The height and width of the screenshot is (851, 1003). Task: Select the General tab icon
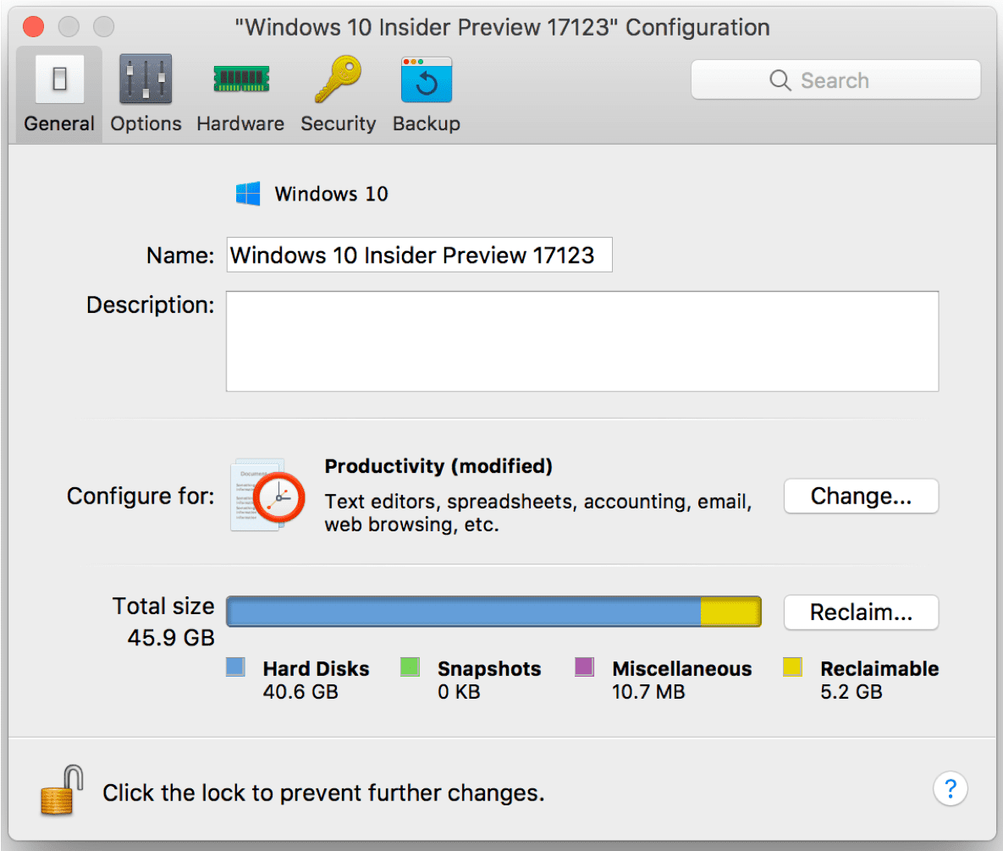(58, 80)
